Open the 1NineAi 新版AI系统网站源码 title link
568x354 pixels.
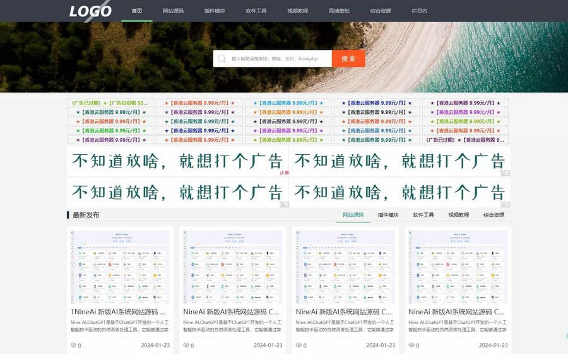point(118,312)
